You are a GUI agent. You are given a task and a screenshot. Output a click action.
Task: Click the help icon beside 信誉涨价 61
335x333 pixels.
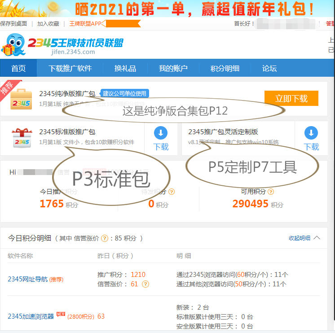coord(145,284)
